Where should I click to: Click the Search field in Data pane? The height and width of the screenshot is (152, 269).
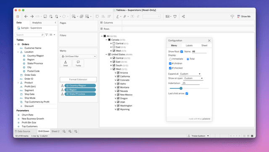point(30,35)
